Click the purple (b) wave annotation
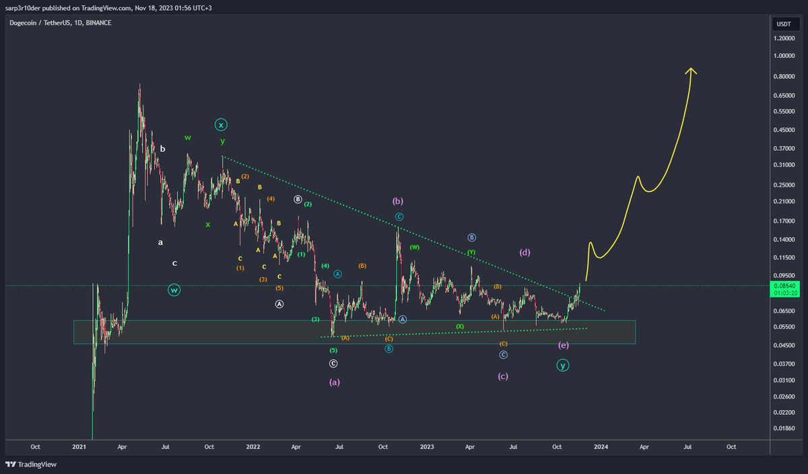This screenshot has width=808, height=474. [x=397, y=201]
